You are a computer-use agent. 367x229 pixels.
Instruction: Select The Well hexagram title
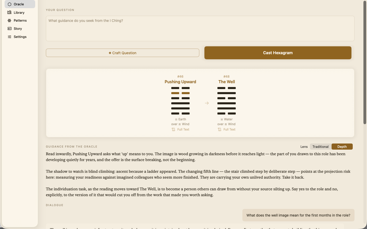point(227,82)
